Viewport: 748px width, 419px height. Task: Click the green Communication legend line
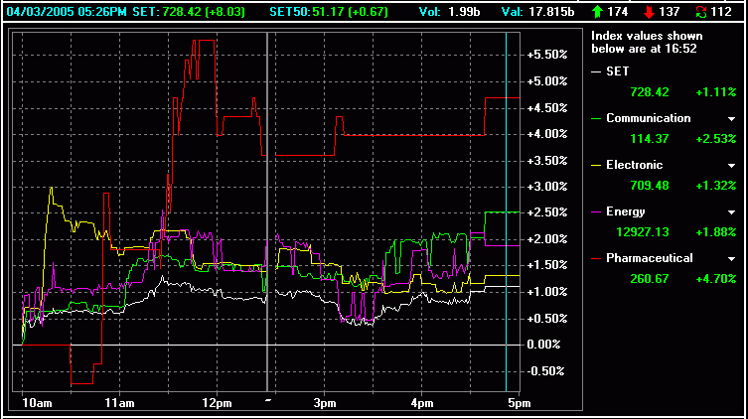coord(596,119)
